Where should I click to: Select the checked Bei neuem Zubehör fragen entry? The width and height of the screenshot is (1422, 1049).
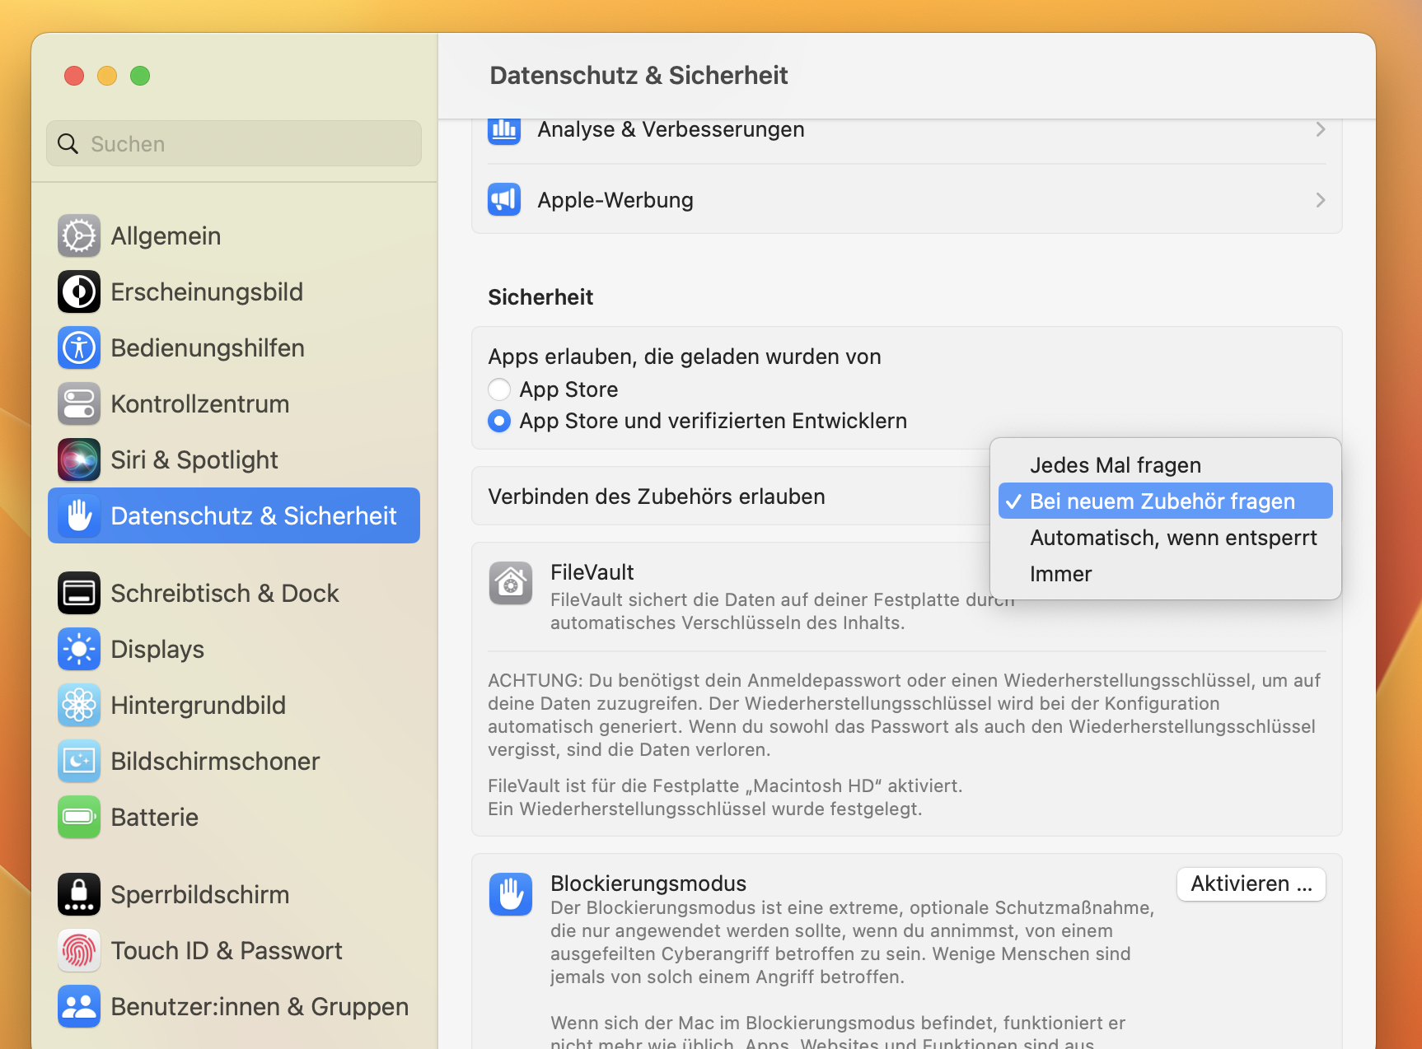click(x=1162, y=501)
